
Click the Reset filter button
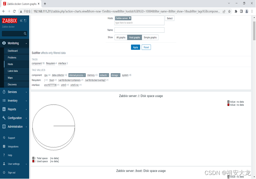pyautogui.click(x=146, y=47)
